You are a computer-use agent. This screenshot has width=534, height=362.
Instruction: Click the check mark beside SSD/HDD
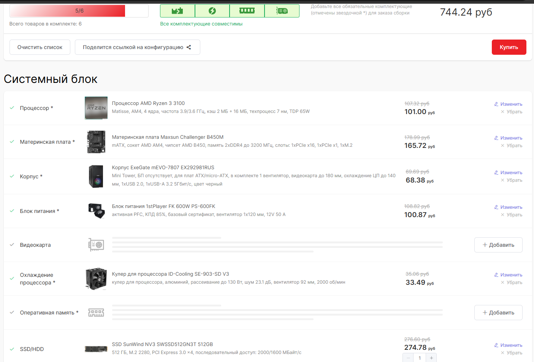[12, 349]
